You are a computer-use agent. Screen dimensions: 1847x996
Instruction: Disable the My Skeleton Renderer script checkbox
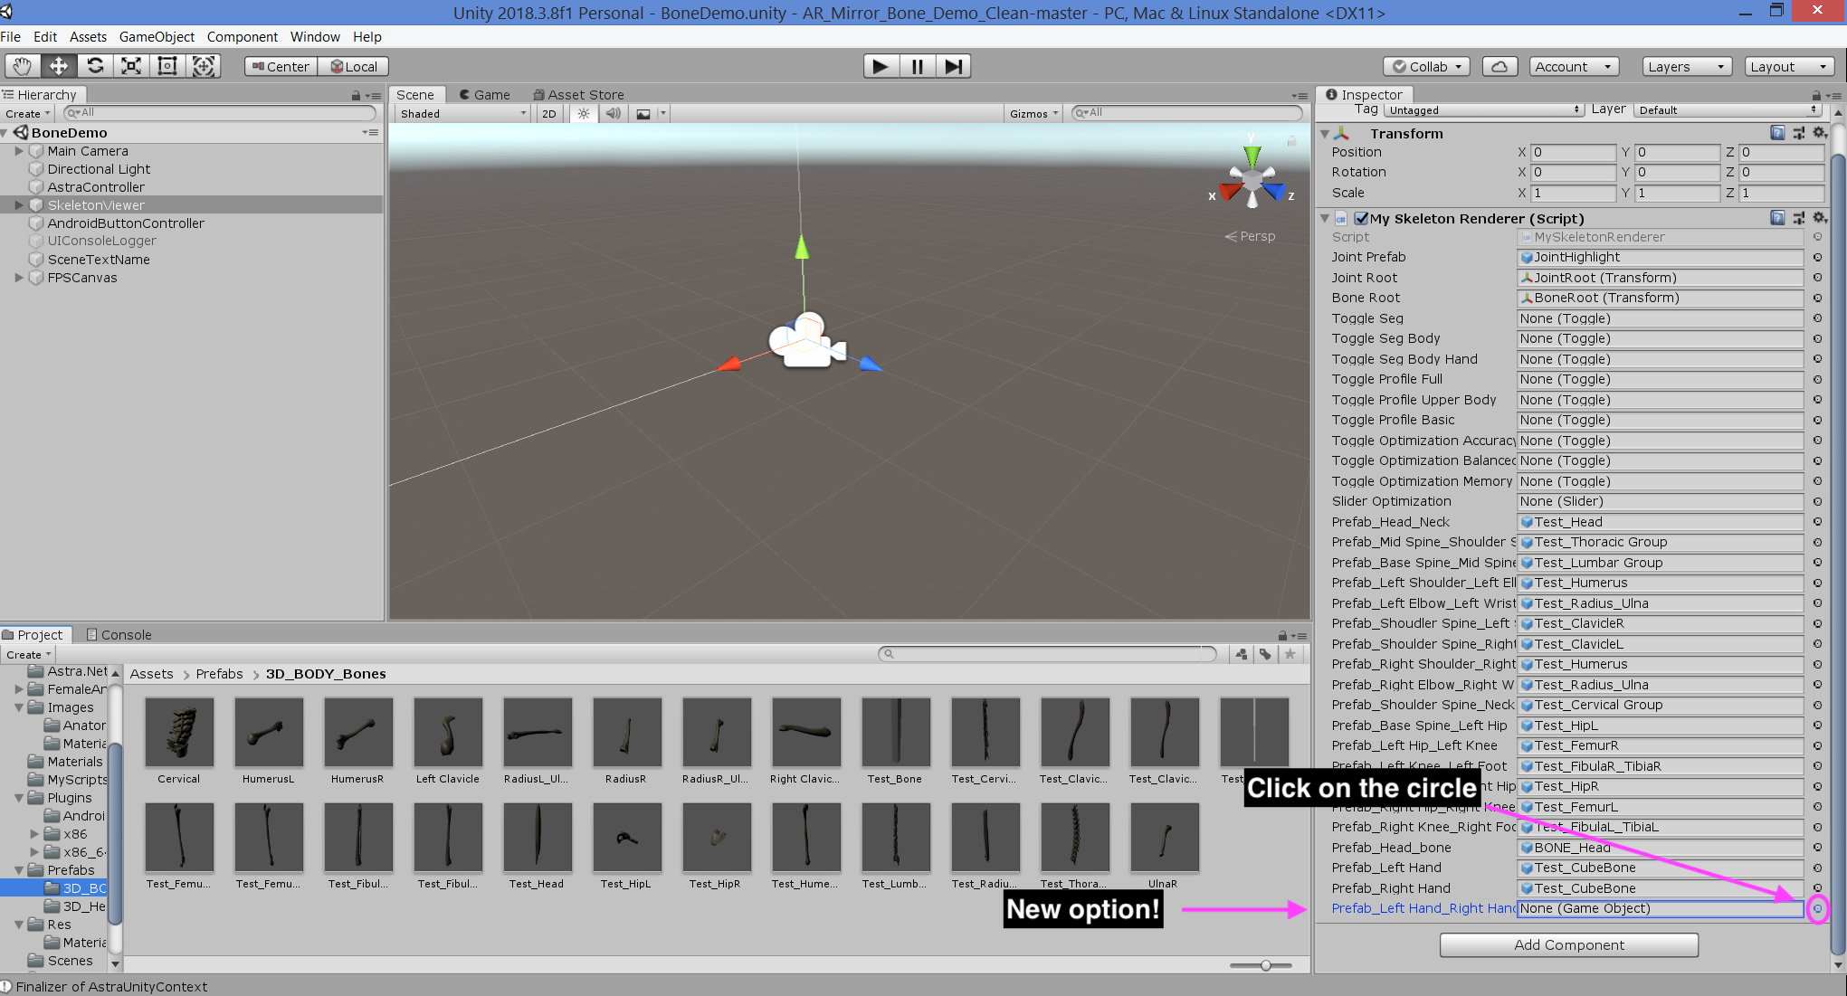coord(1362,218)
